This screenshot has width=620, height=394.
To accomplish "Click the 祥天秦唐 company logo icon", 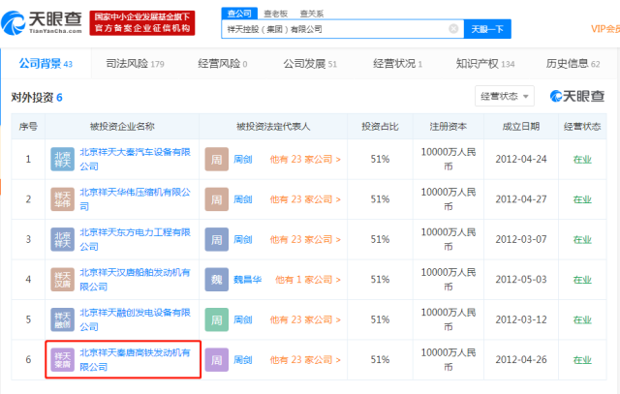I will [x=61, y=361].
